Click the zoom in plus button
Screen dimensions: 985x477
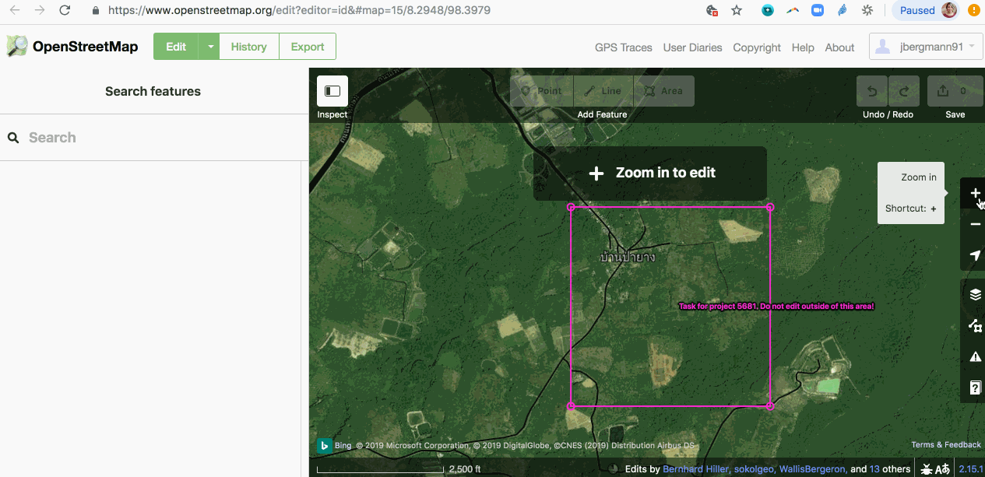coord(974,193)
